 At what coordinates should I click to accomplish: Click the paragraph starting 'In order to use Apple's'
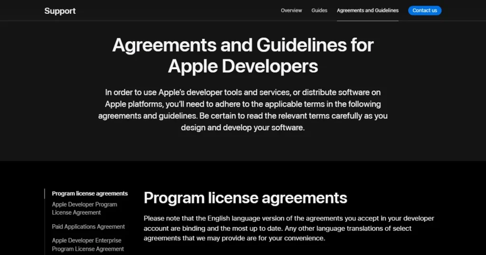tap(243, 110)
